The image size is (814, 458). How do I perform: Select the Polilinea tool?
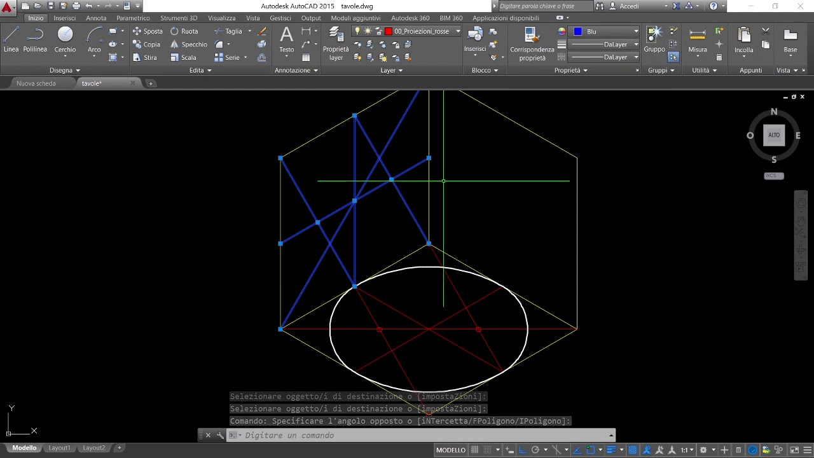(x=35, y=39)
